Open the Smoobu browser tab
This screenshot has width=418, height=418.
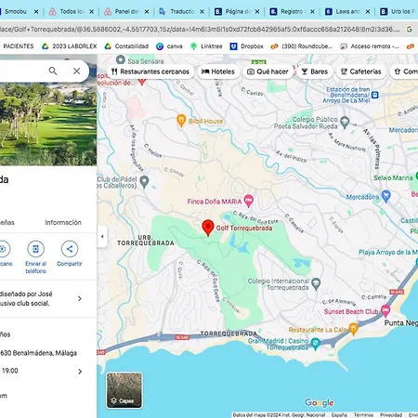16,11
